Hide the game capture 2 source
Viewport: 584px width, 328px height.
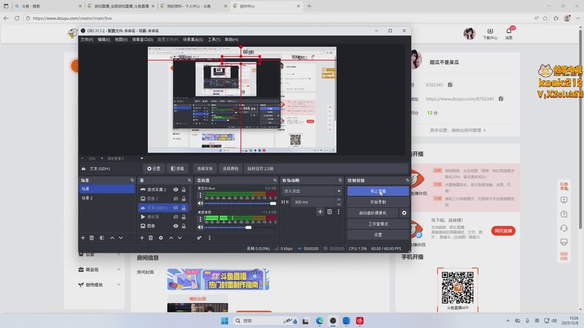(175, 190)
